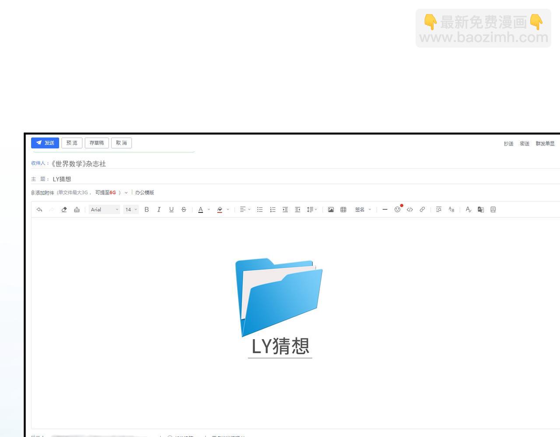Select the eraser clear-format tool
The image size is (560, 437).
click(x=64, y=210)
